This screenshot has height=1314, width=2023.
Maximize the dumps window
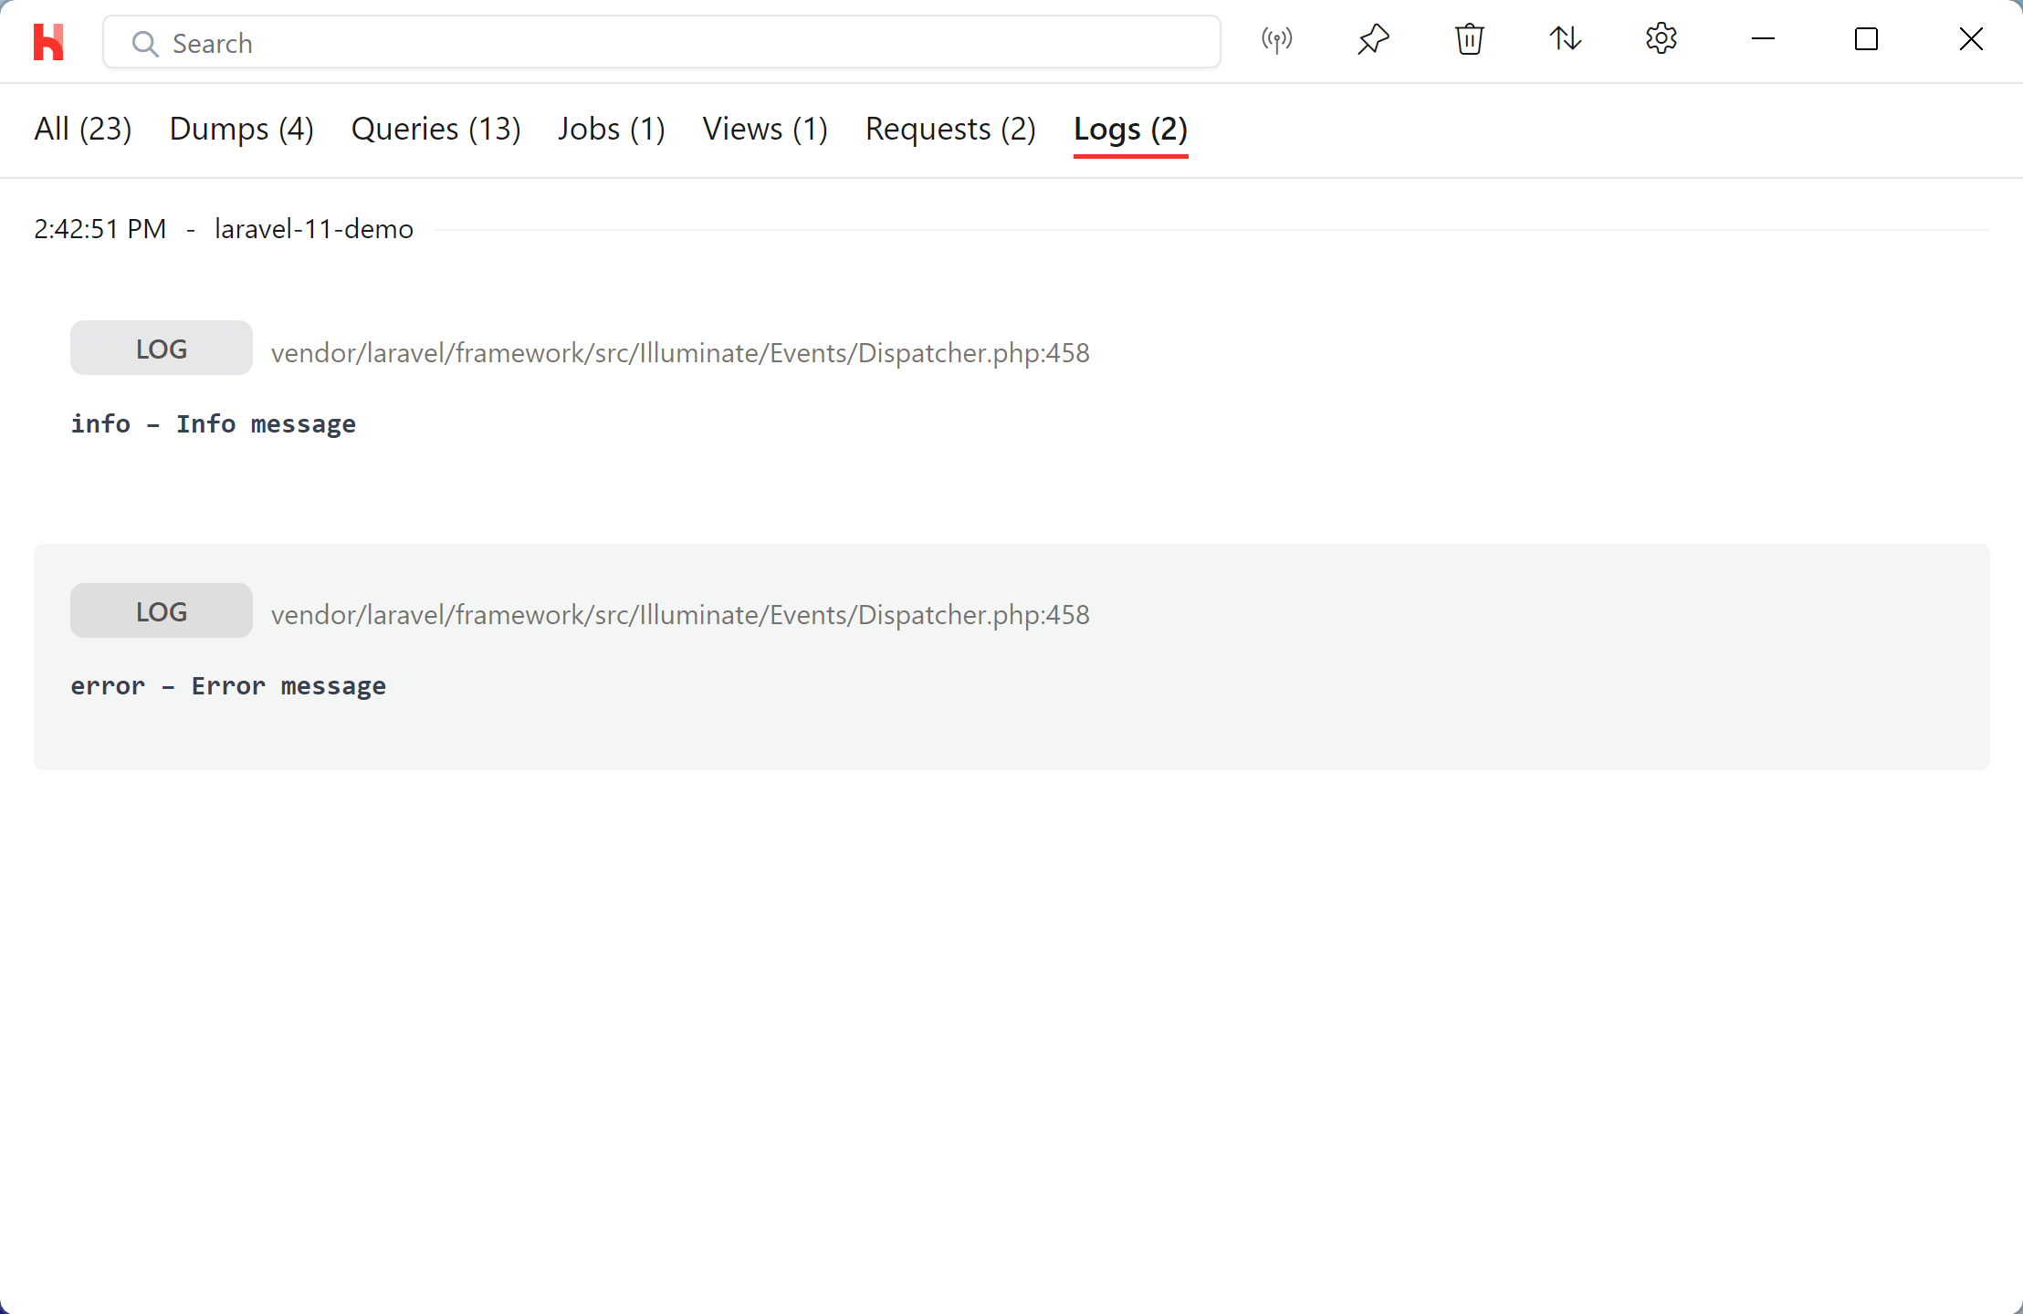point(1866,39)
